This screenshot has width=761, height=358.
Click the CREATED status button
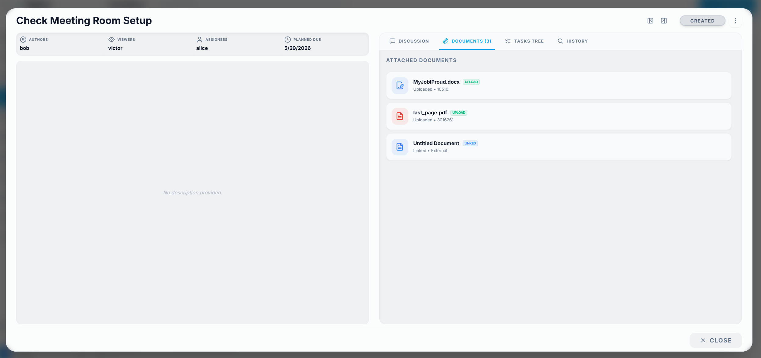[x=702, y=21]
